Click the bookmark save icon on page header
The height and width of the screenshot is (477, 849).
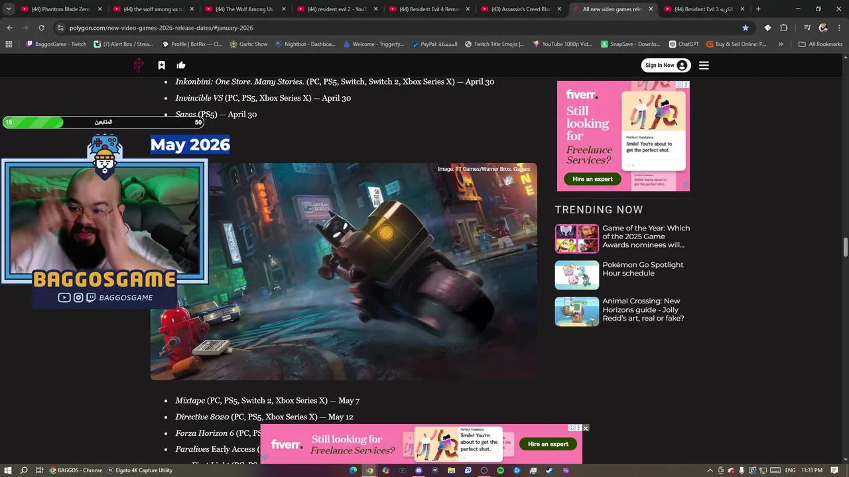click(161, 65)
